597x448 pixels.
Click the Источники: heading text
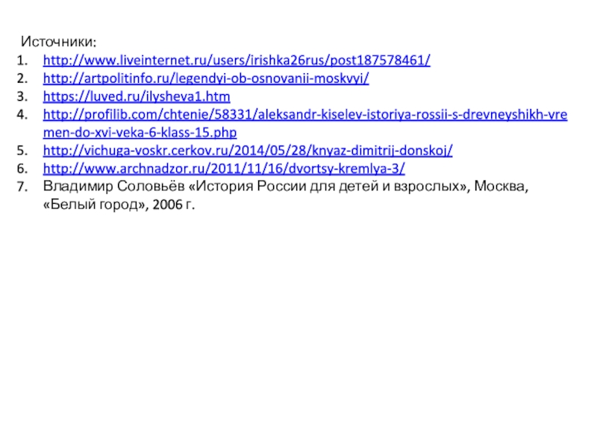[x=59, y=42]
